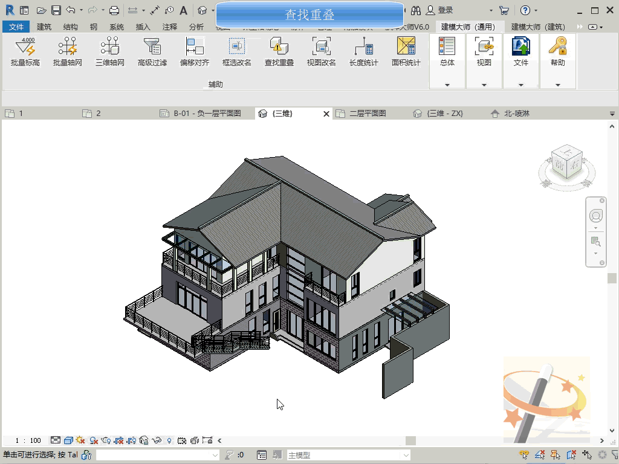Open the visual style cube icon
This screenshot has height=464, width=619.
pyautogui.click(x=68, y=440)
